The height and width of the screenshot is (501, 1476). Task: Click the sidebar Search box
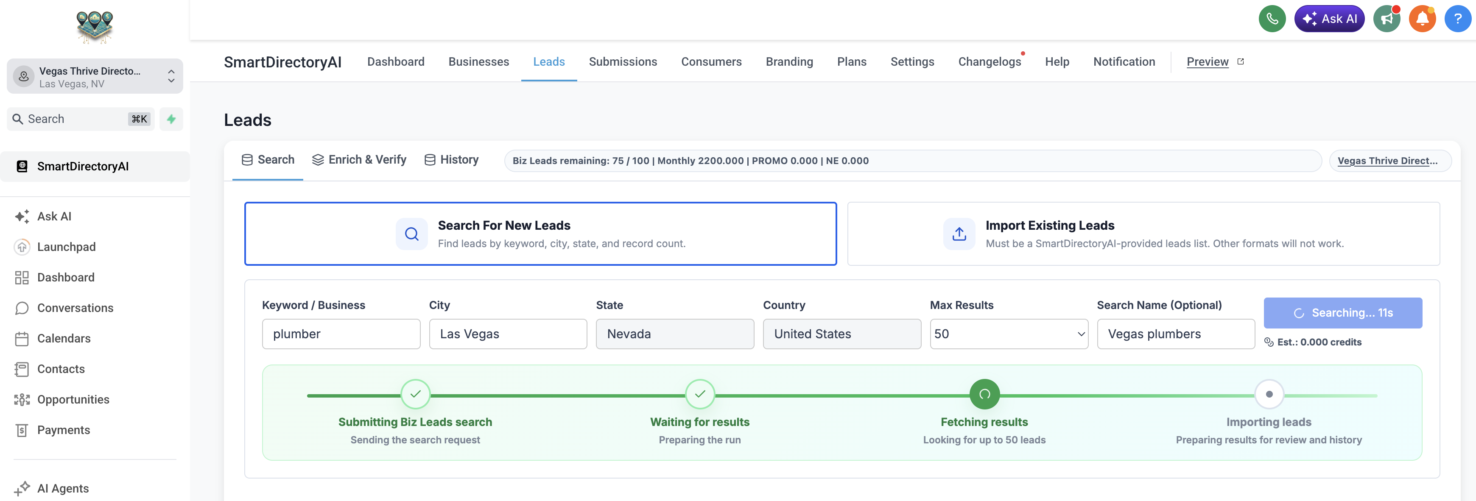pos(81,119)
